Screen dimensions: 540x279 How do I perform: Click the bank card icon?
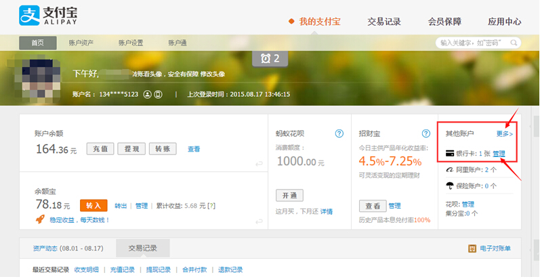(x=450, y=154)
